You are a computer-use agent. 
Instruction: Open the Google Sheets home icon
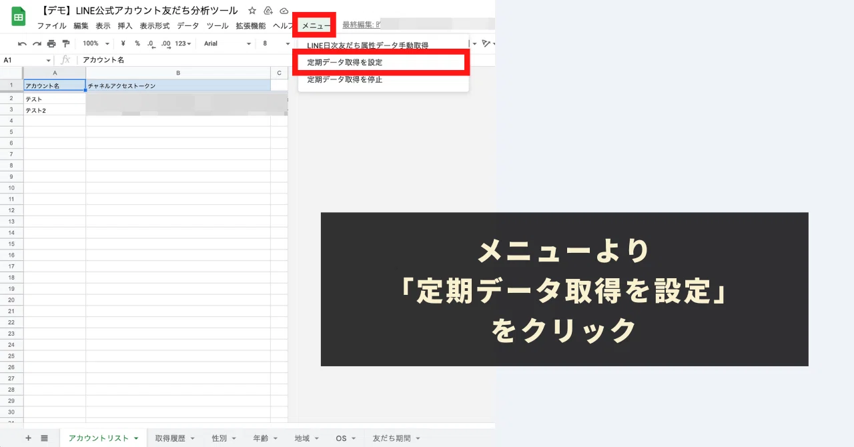tap(19, 17)
